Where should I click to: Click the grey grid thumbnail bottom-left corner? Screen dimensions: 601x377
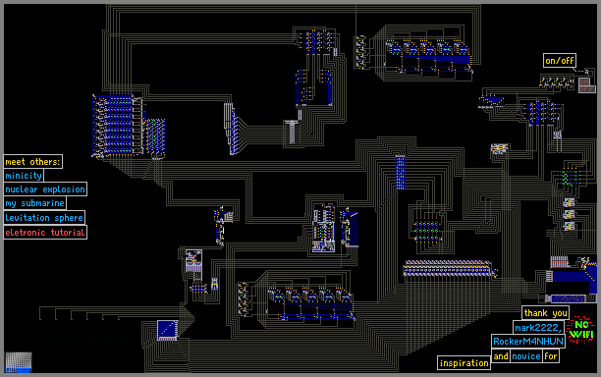coord(19,362)
